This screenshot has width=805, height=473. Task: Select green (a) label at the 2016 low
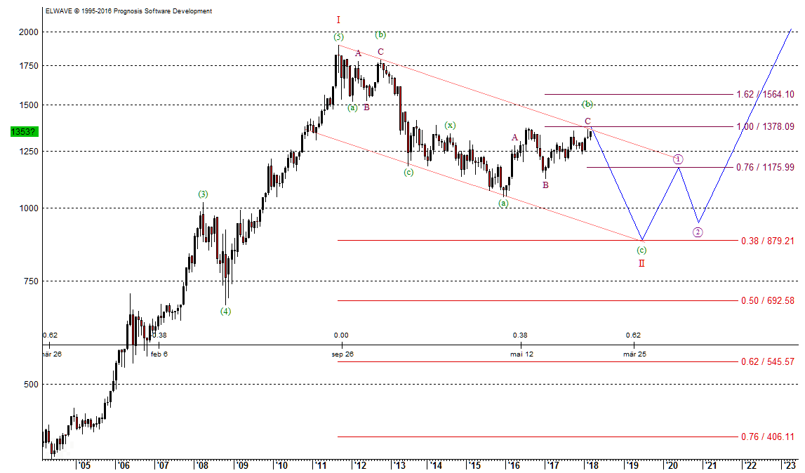(x=504, y=203)
